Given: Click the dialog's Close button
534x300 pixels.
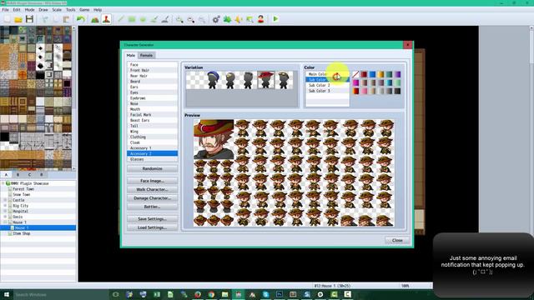Looking at the screenshot, I should click(x=397, y=241).
